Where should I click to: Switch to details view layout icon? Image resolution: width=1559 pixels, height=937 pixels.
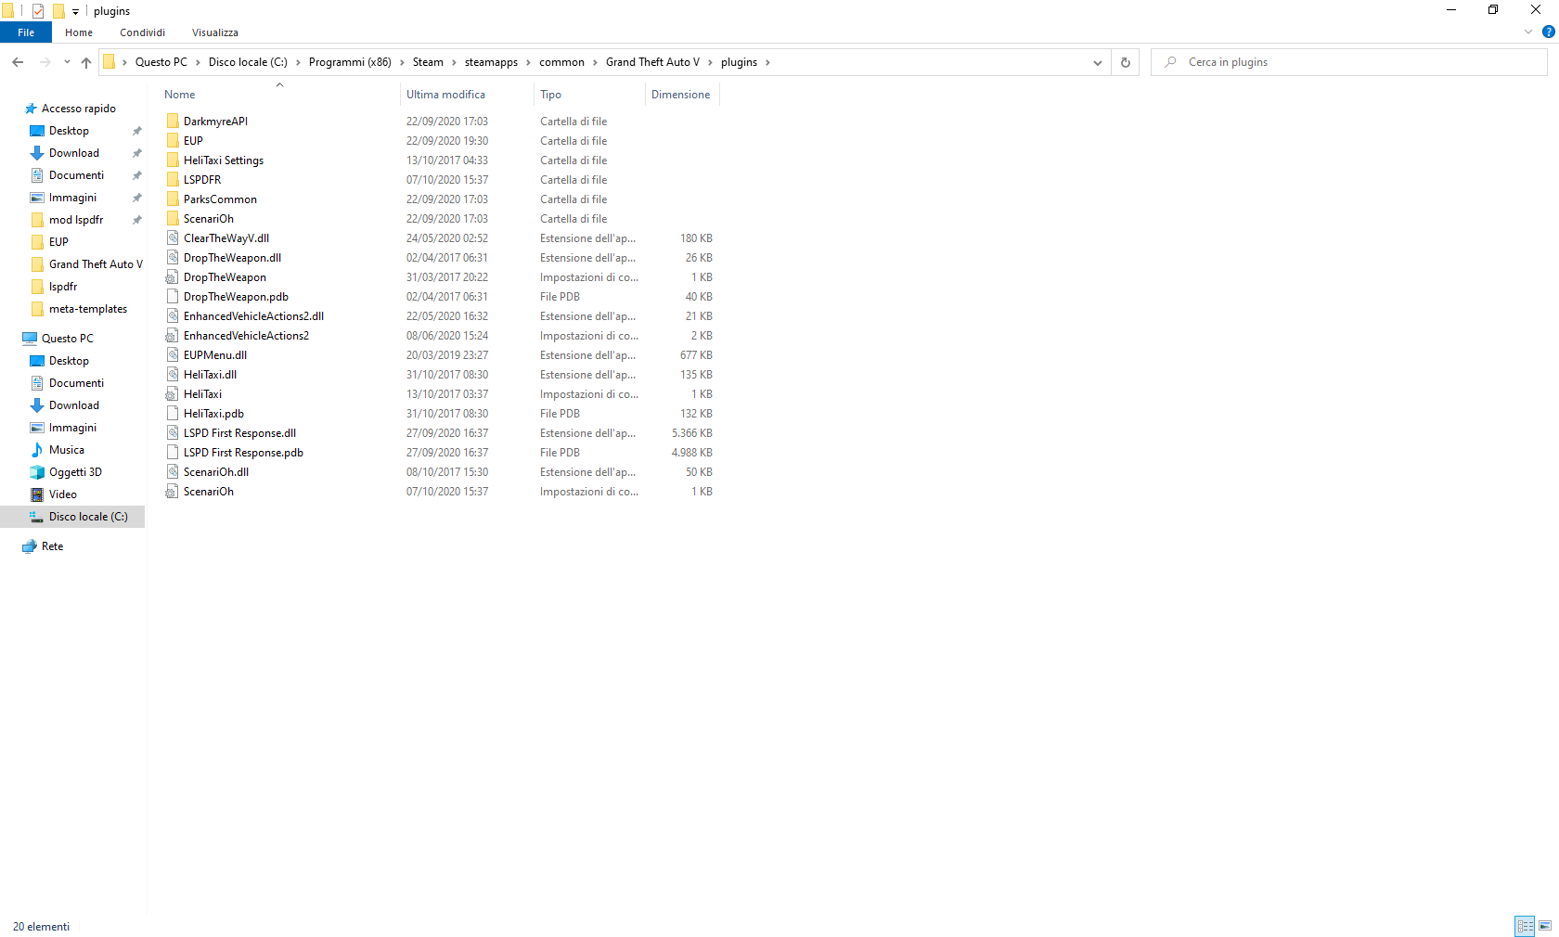(x=1525, y=926)
